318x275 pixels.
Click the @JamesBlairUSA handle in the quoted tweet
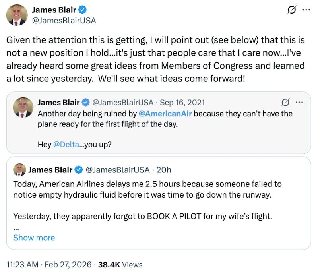(x=124, y=102)
